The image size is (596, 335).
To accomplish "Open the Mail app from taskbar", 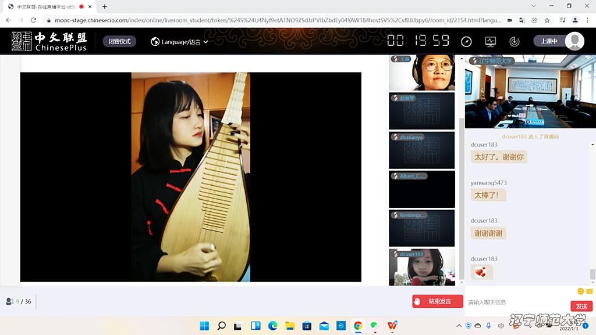I will pyautogui.click(x=324, y=326).
